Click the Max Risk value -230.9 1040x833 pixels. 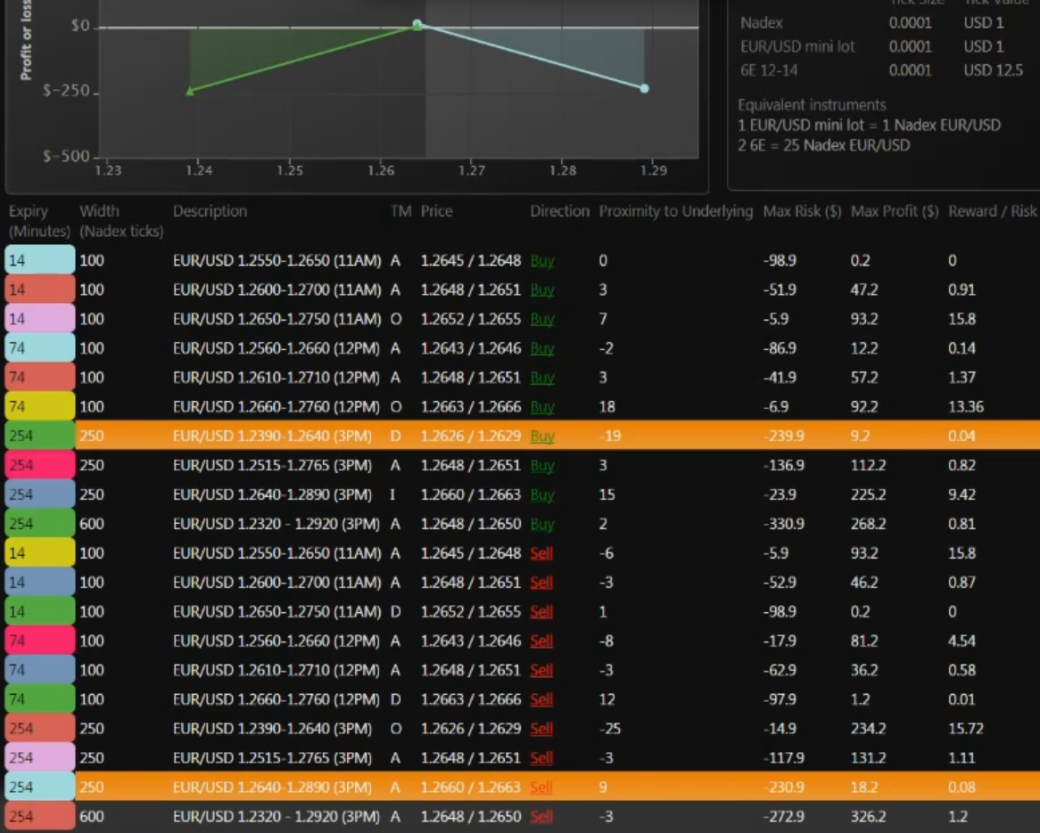coord(783,787)
